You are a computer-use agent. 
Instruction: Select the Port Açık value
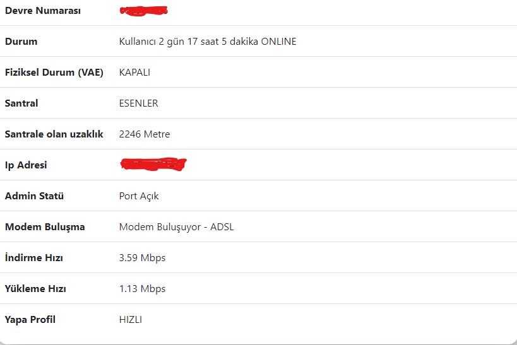(x=139, y=196)
